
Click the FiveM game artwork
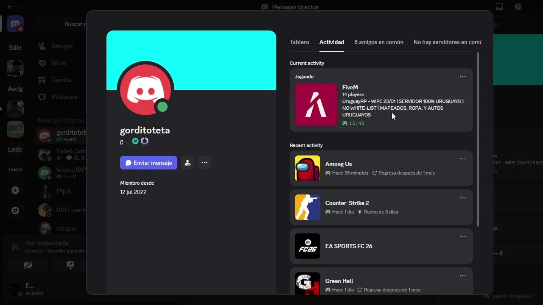pos(316,105)
